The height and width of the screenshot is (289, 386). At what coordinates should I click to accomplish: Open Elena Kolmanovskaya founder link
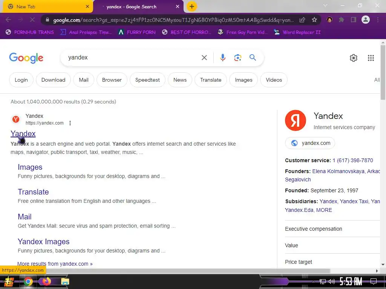338,171
